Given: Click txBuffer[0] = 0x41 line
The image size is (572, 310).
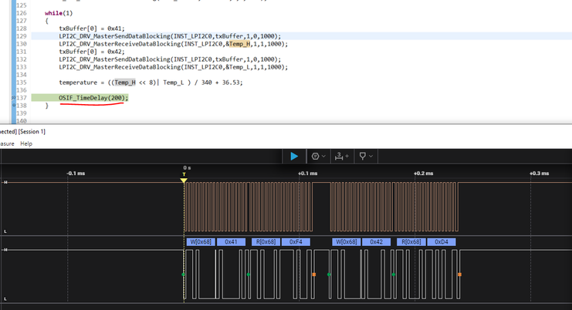Looking at the screenshot, I should (x=92, y=29).
